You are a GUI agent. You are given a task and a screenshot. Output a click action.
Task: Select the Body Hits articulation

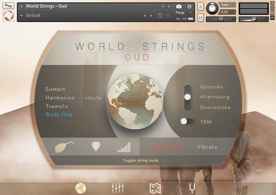(x=59, y=115)
